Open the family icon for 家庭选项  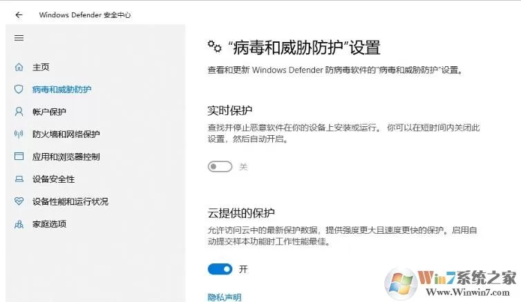19,224
